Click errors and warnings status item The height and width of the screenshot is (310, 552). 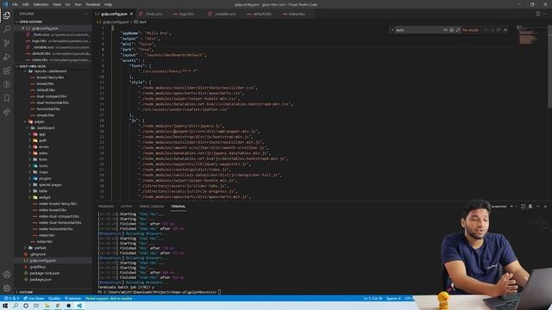tap(11, 299)
